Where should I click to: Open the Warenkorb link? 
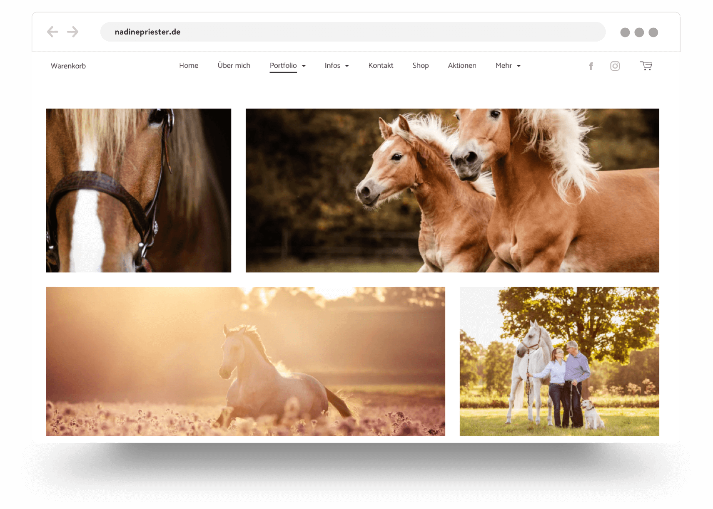[x=68, y=66]
